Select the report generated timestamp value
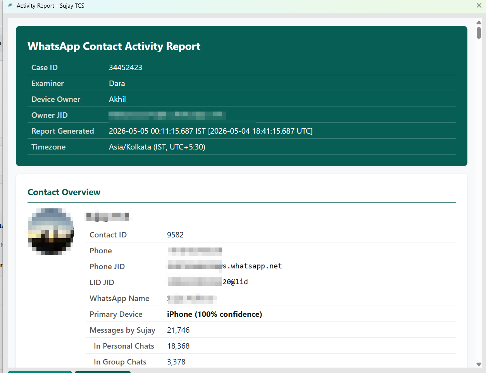This screenshot has height=373, width=486. [x=211, y=131]
